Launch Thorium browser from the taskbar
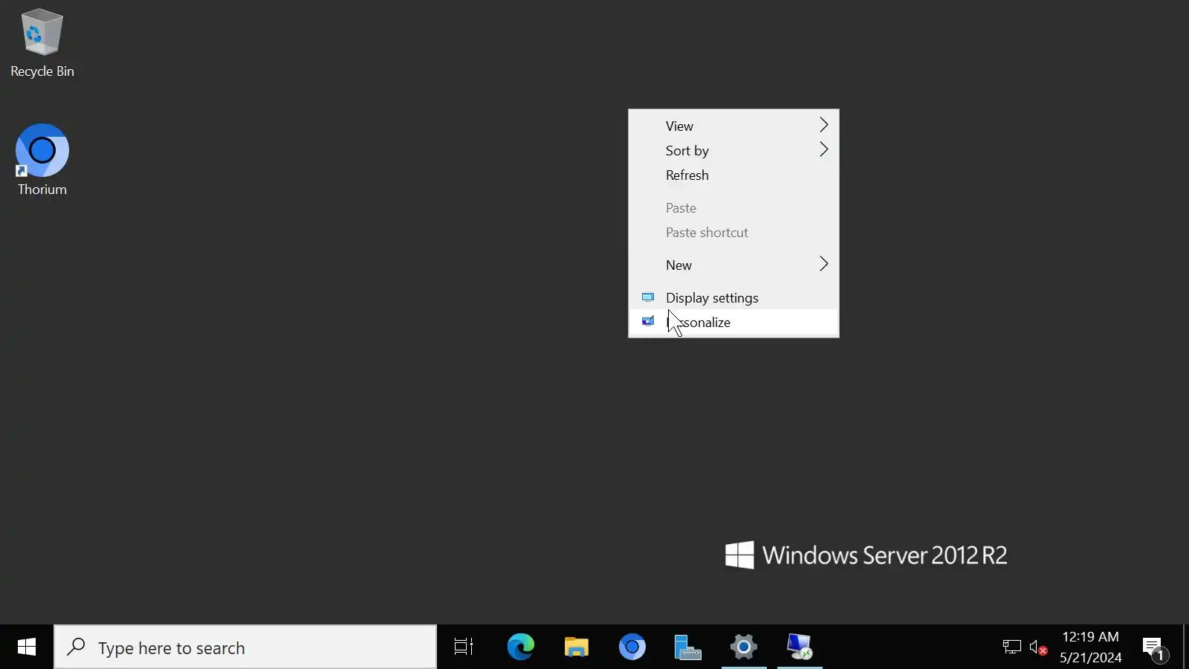1189x669 pixels. tap(632, 647)
